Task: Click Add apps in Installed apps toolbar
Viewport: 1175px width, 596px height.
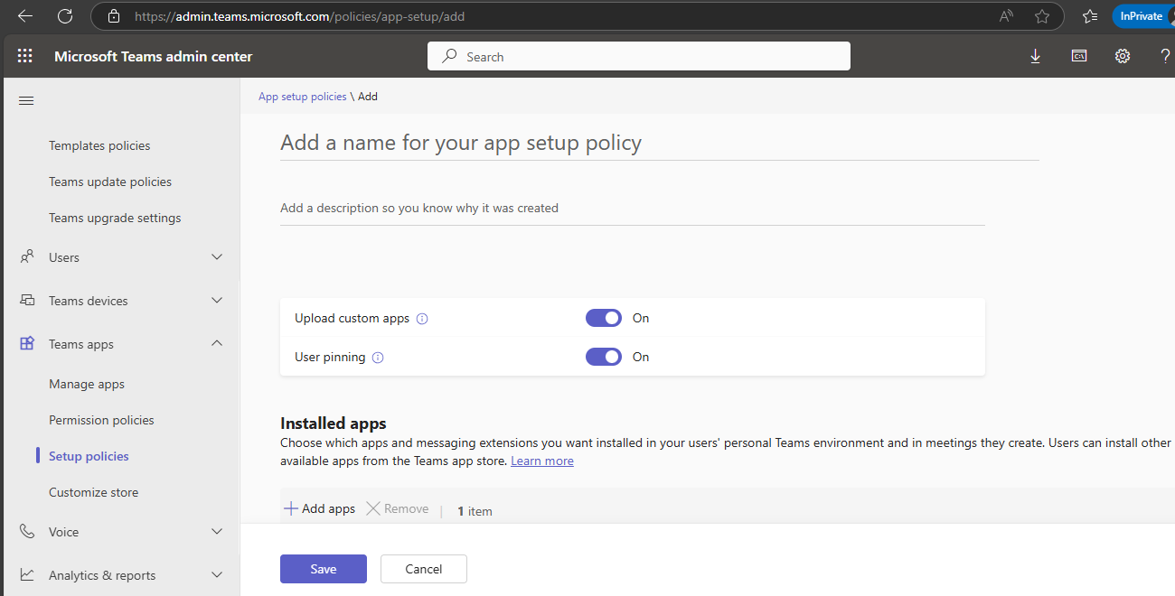Action: click(x=320, y=509)
